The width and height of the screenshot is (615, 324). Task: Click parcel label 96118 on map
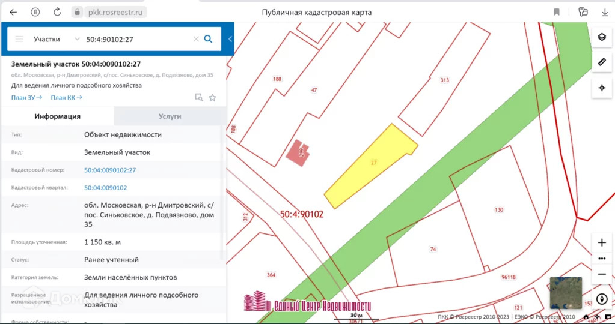click(509, 277)
